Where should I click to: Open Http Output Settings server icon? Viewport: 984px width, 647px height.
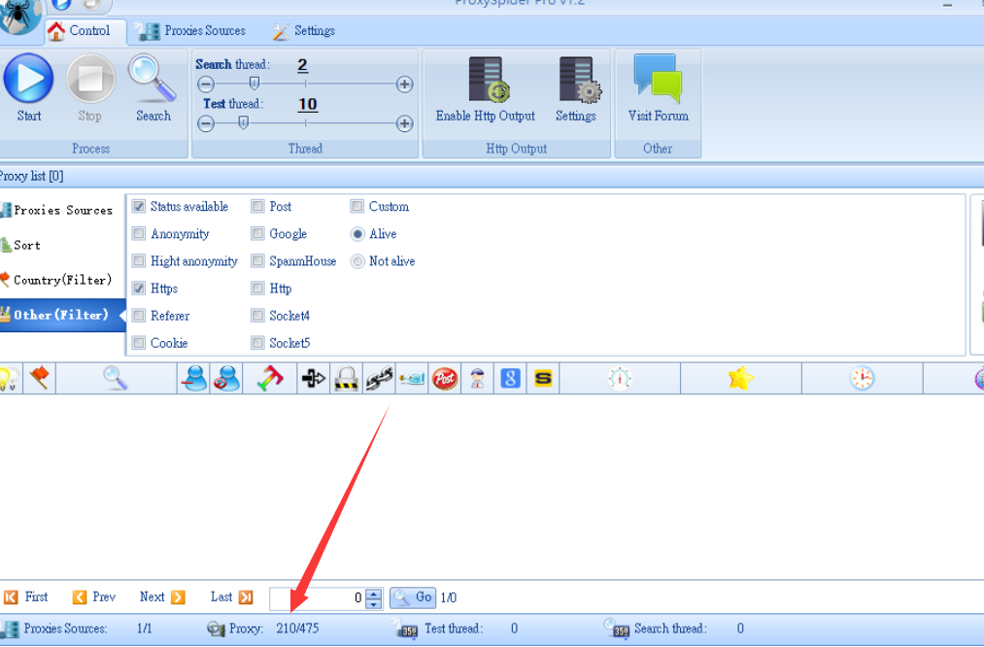[576, 80]
